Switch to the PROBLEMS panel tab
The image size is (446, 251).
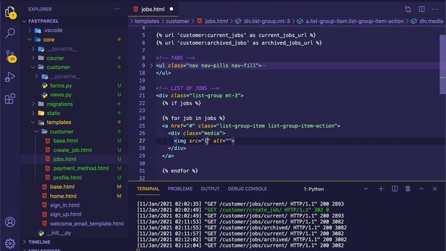[180, 189]
